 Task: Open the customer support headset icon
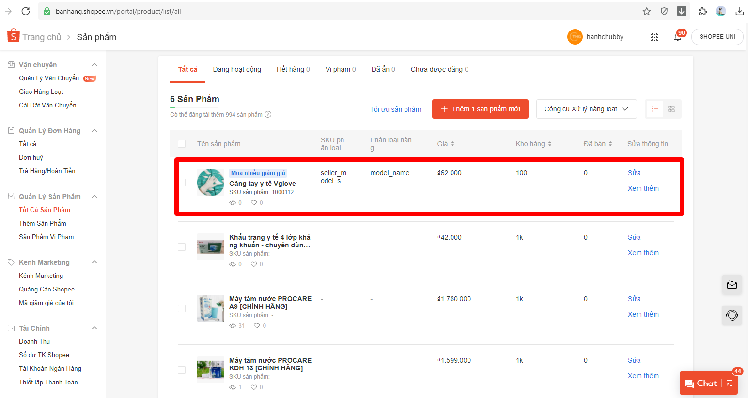click(732, 315)
